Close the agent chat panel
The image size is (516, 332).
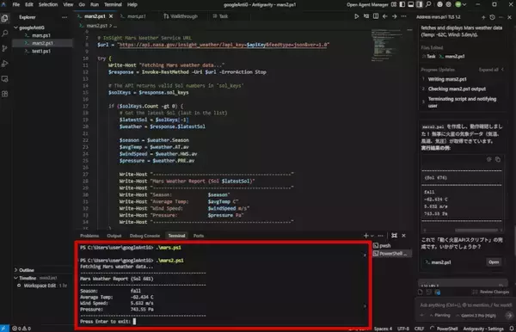[509, 17]
